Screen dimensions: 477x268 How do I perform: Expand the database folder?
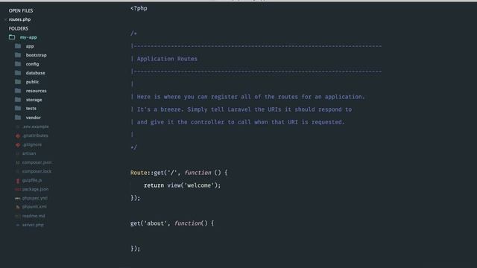35,73
